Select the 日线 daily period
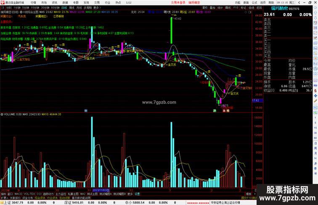The height and width of the screenshot is (205, 318). tap(64, 8)
